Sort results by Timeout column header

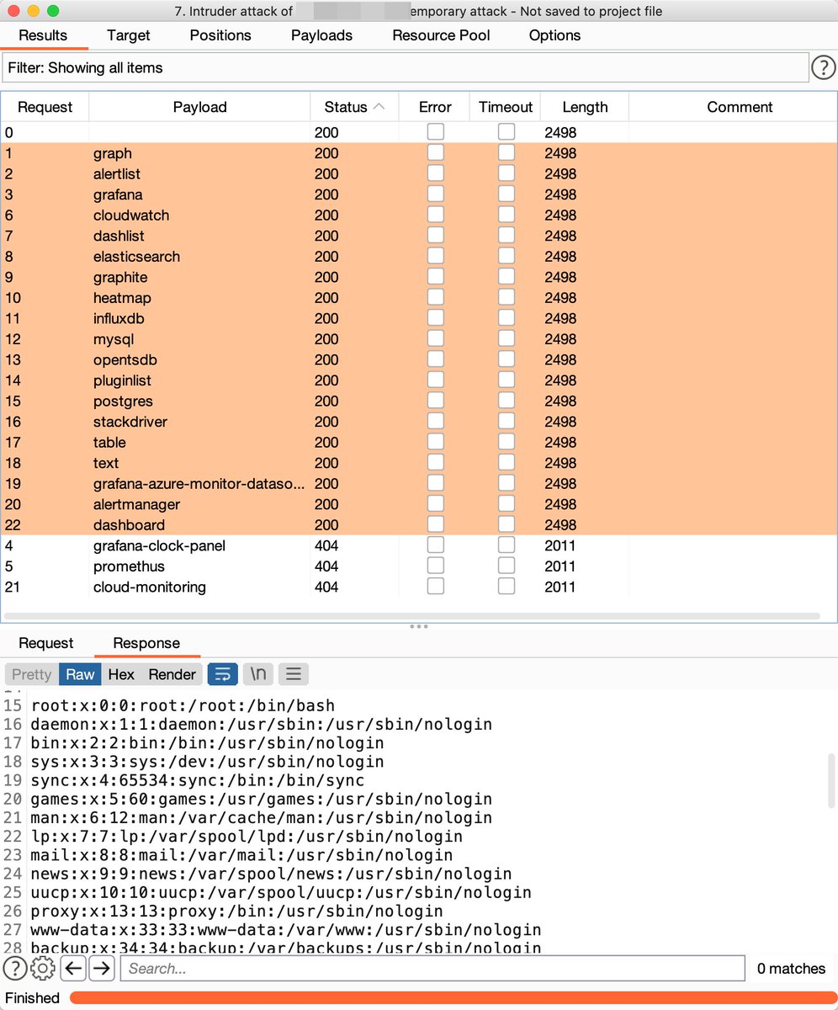(x=506, y=107)
